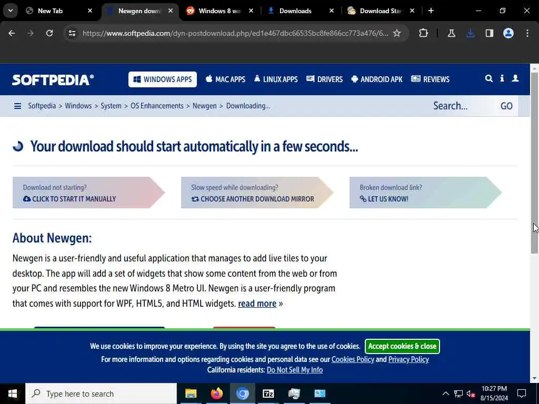The height and width of the screenshot is (404, 539).
Task: Go to Windows breadcrumb link
Action: coord(78,106)
